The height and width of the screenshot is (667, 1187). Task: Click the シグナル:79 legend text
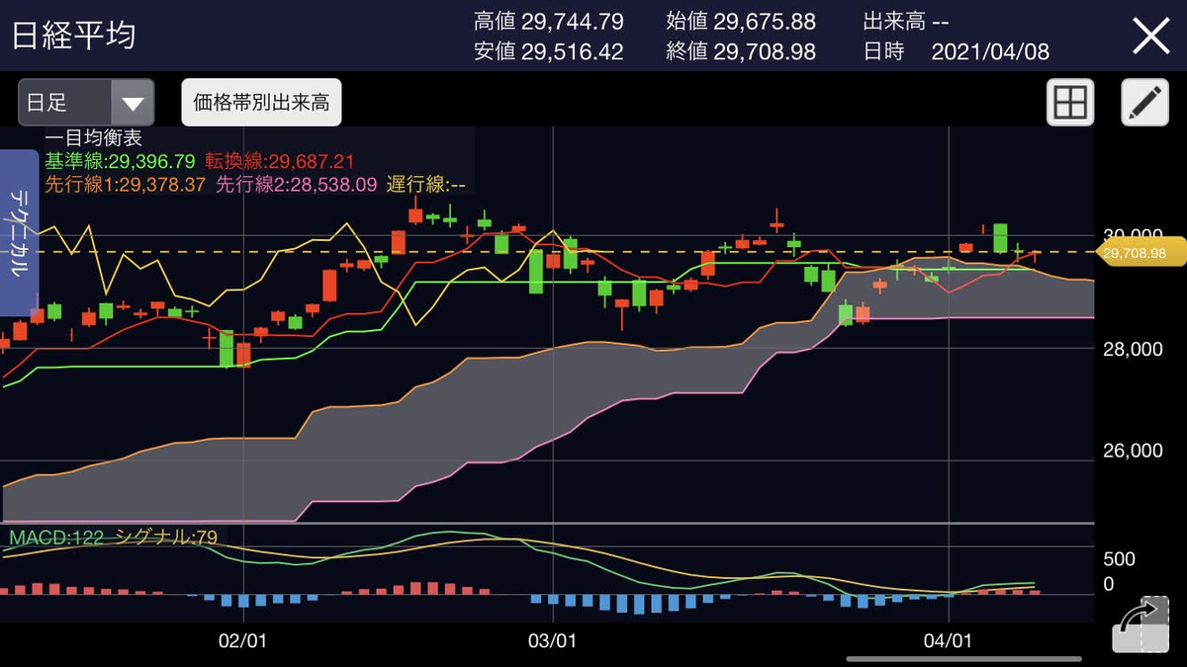(x=167, y=539)
